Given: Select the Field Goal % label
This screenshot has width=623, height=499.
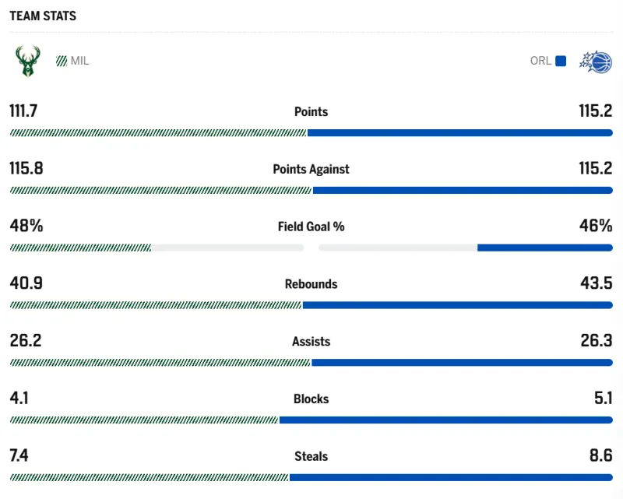Looking at the screenshot, I should point(311,227).
